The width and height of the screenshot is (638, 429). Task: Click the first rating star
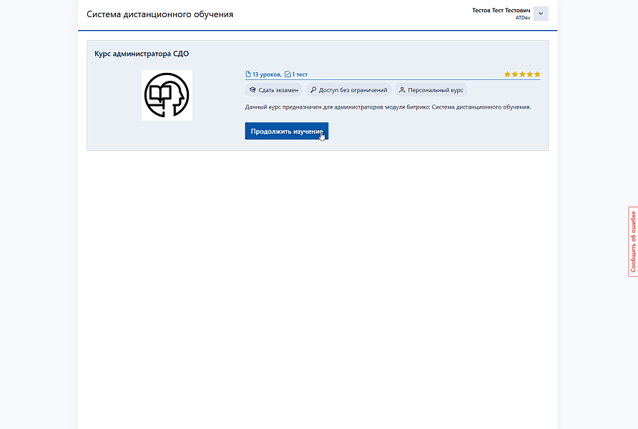pyautogui.click(x=507, y=74)
